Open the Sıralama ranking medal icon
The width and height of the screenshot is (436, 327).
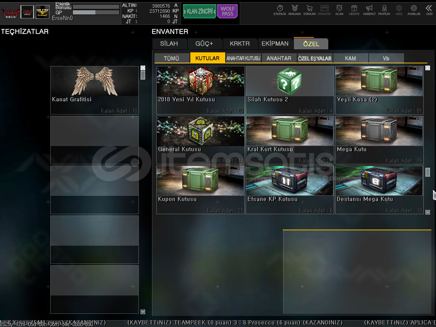tap(294, 9)
